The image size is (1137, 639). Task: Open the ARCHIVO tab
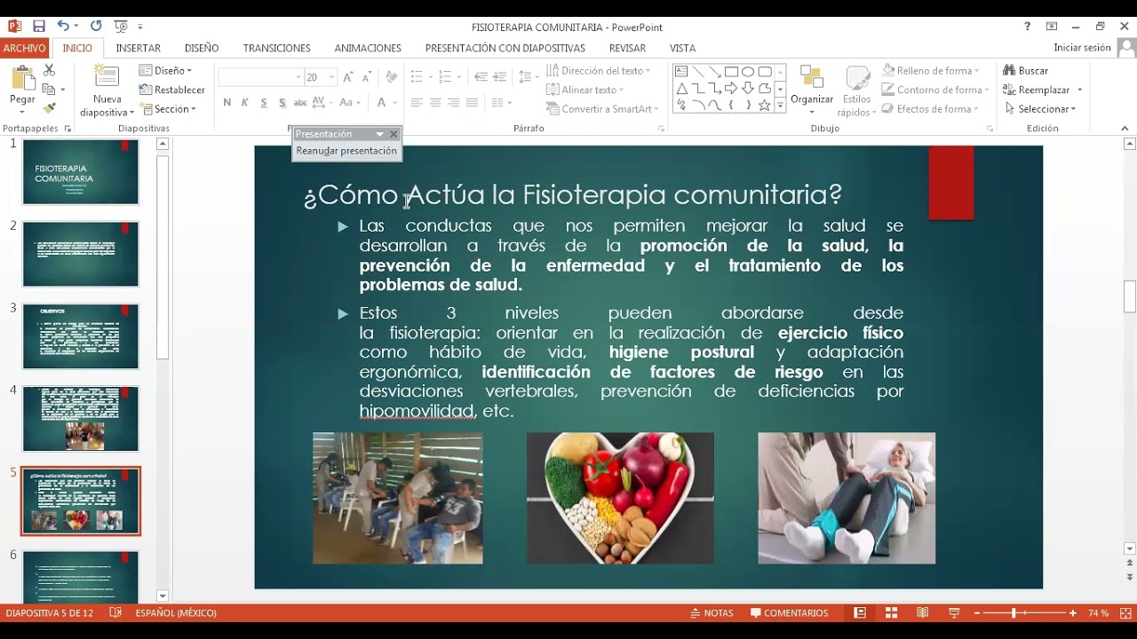(x=24, y=48)
